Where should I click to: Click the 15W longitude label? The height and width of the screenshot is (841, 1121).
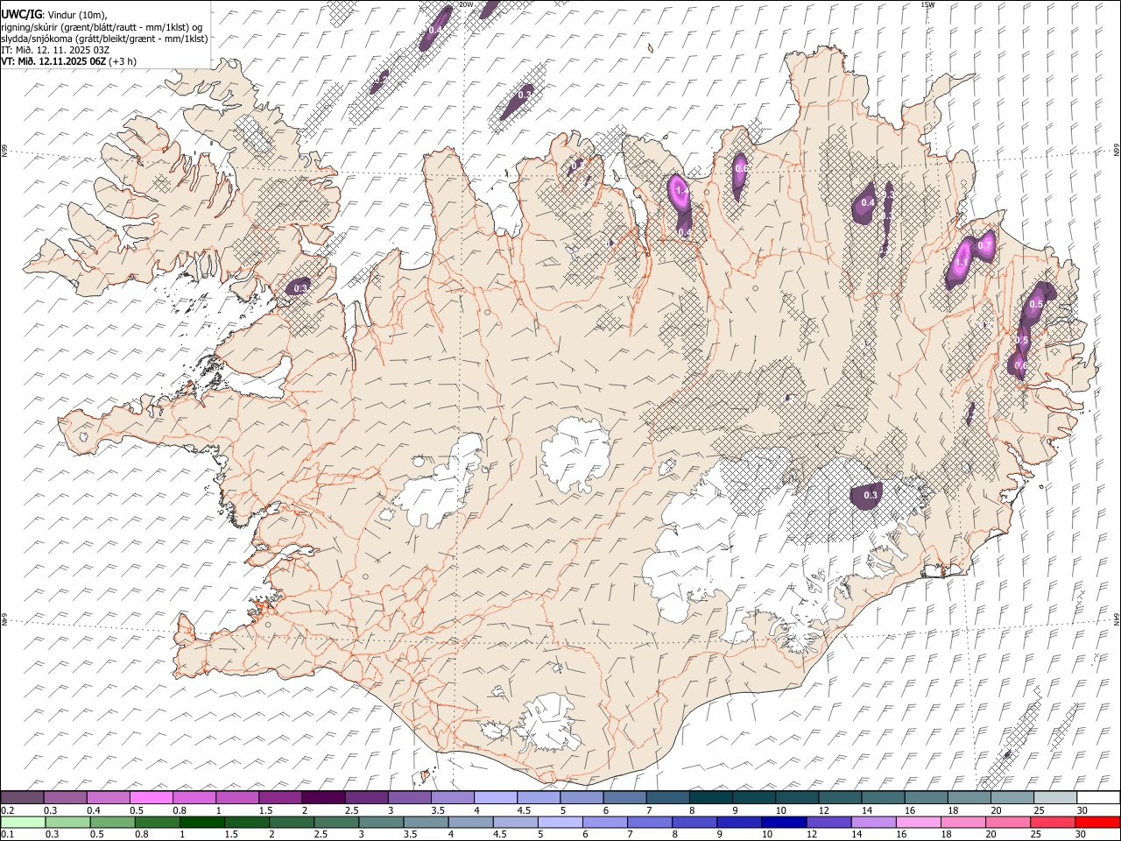(927, 4)
